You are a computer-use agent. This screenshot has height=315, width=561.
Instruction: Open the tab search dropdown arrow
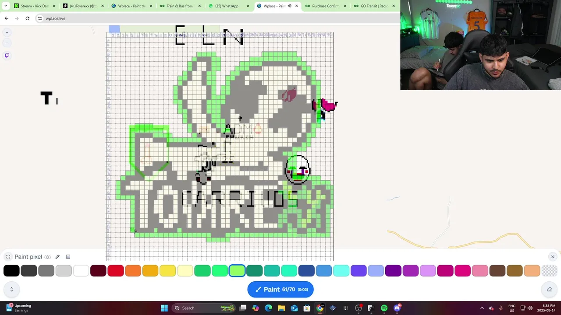6,6
